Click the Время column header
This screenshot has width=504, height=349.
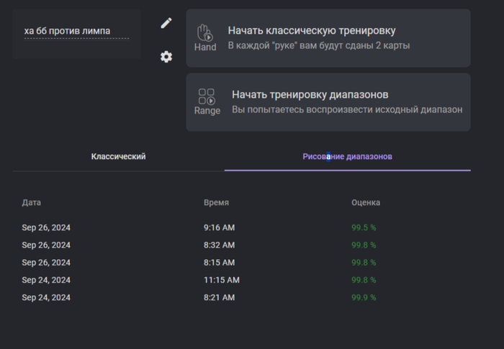216,203
